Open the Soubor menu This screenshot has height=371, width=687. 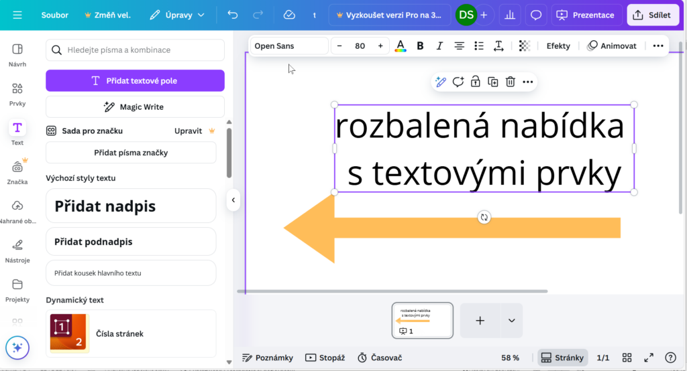[x=54, y=15]
